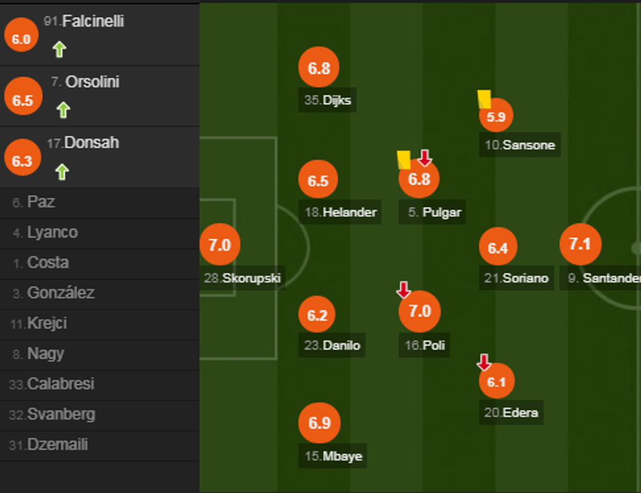Click Santander's 7.1 rating circle

[x=580, y=245]
